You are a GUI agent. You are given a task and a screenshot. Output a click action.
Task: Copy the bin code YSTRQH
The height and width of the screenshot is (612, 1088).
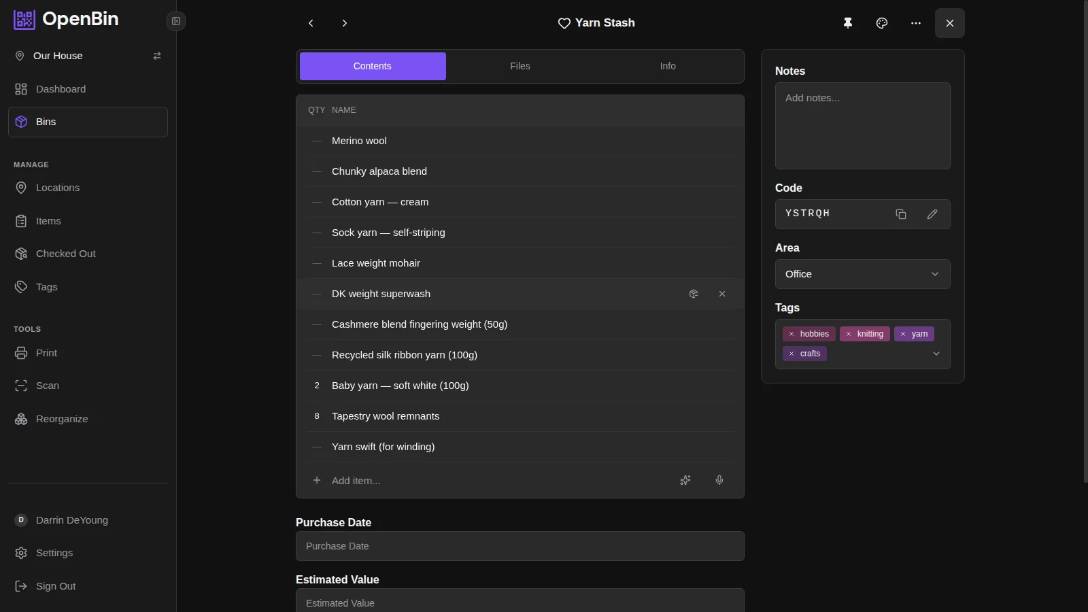[x=901, y=214]
